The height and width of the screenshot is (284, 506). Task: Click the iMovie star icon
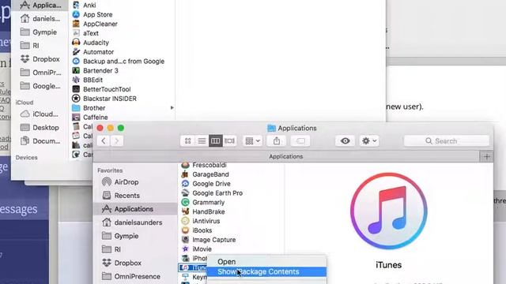[x=185, y=249]
